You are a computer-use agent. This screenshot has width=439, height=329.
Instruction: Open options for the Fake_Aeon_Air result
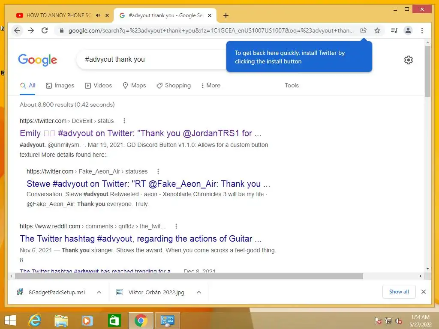(x=158, y=171)
